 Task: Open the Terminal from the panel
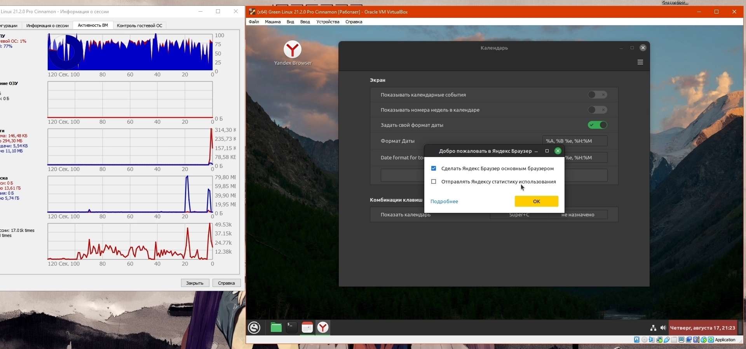coord(292,328)
